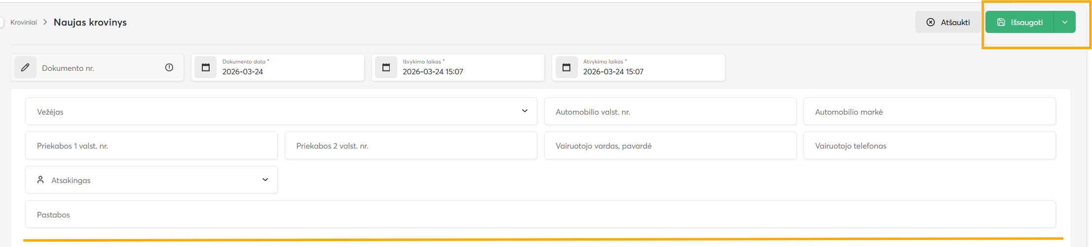
Task: Go back to Kroviniai breadcrumb
Action: [24, 22]
